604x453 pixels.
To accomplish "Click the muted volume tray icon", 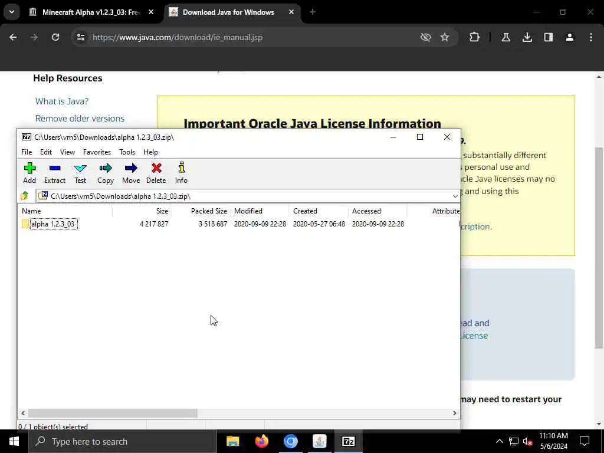I will point(527,441).
